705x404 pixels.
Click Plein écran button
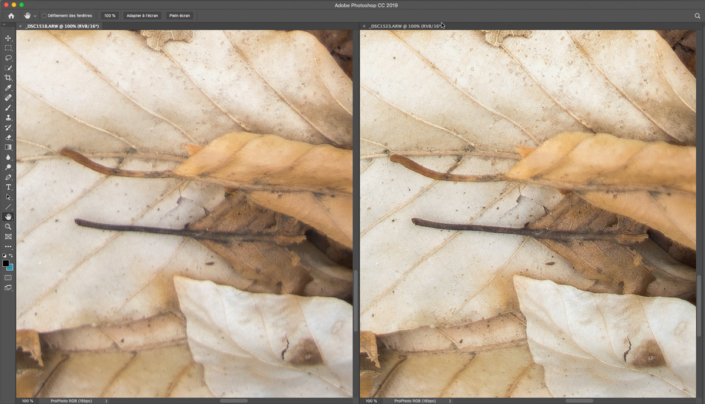179,16
